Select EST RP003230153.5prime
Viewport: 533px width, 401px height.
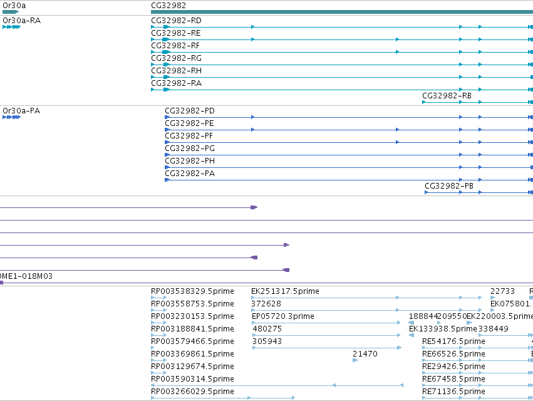[192, 316]
